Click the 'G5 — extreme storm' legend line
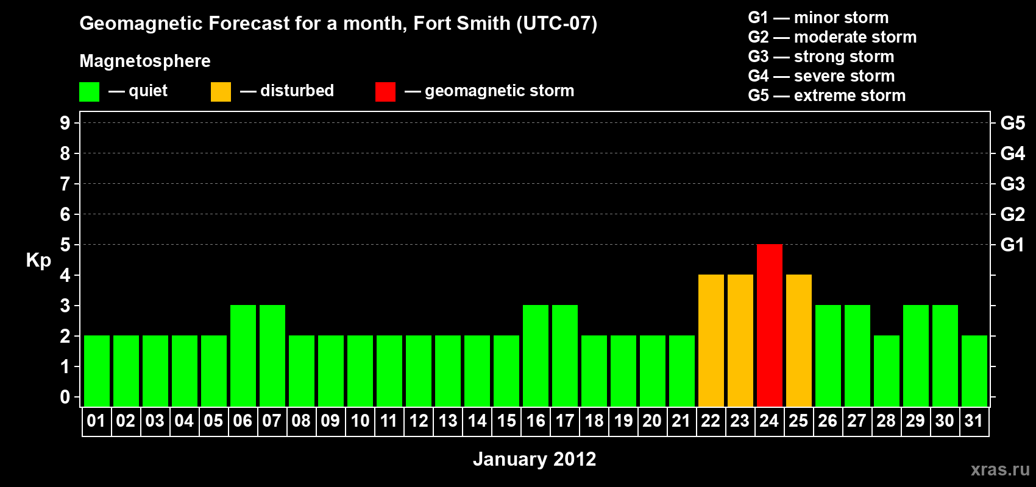 [x=827, y=96]
